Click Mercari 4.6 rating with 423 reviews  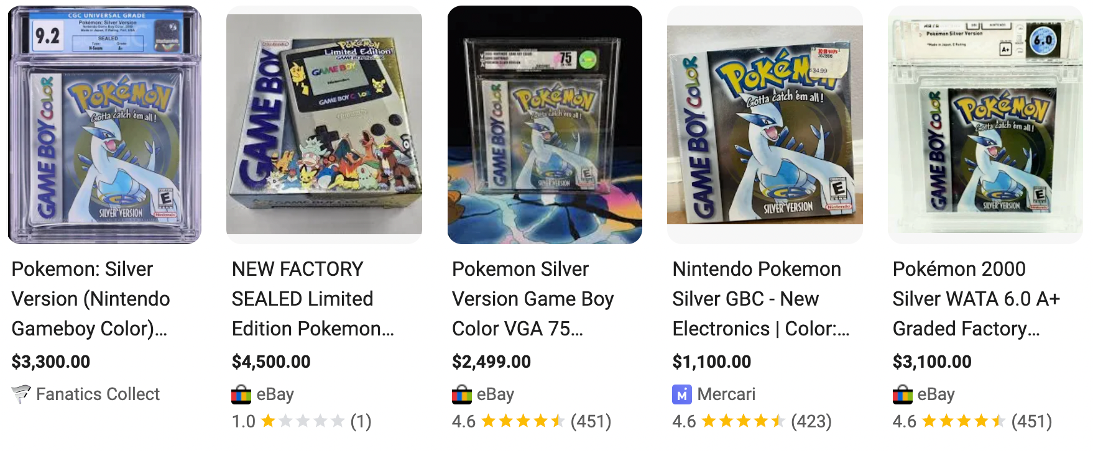coord(752,422)
